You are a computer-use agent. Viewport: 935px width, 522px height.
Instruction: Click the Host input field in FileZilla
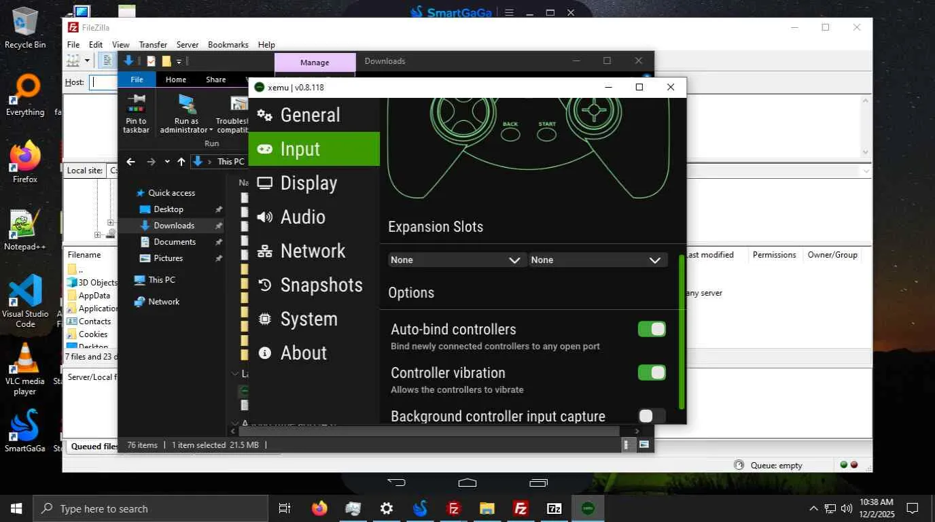[x=104, y=82]
